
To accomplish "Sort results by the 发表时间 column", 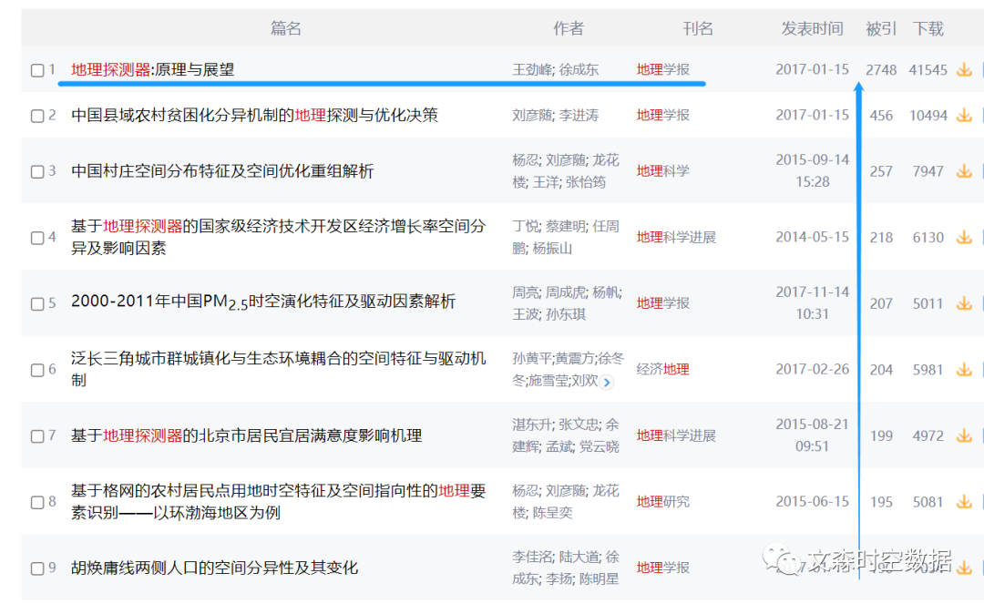I will [x=811, y=28].
